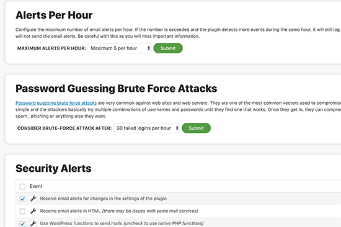
Task: Click the Password Guessing Brute Force Attacks heading
Action: pos(117,89)
